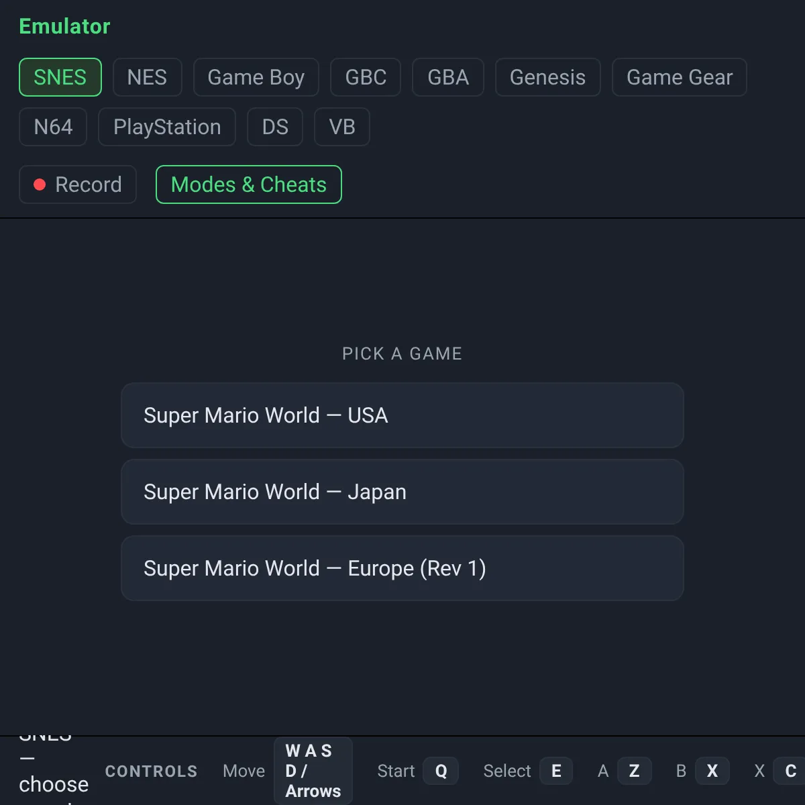Screen dimensions: 805x805
Task: Choose the VB system tab
Action: coord(342,127)
